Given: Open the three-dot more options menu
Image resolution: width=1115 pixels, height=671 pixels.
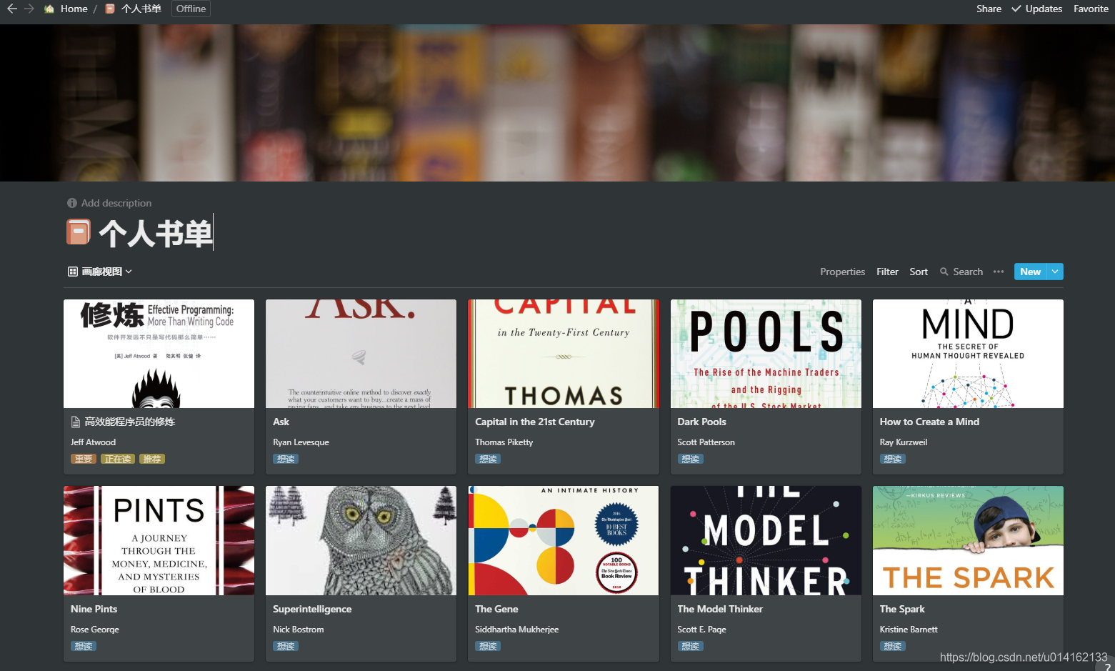Looking at the screenshot, I should (x=999, y=272).
